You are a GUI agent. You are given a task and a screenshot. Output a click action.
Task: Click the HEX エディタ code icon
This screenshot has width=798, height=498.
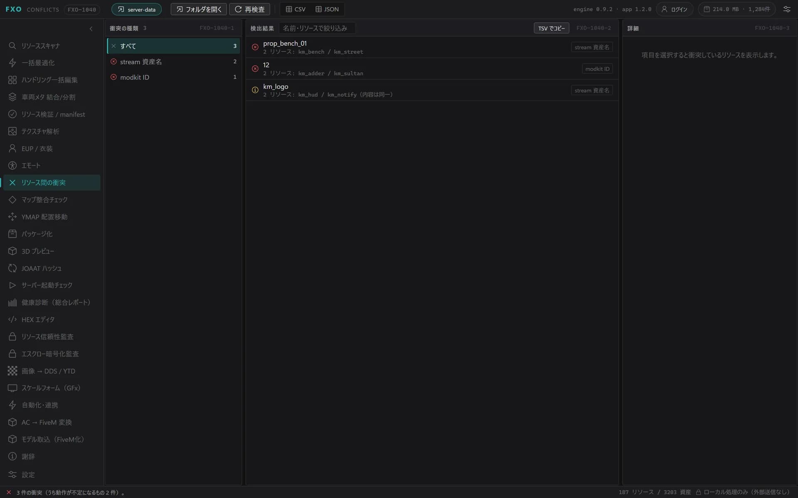(x=12, y=319)
